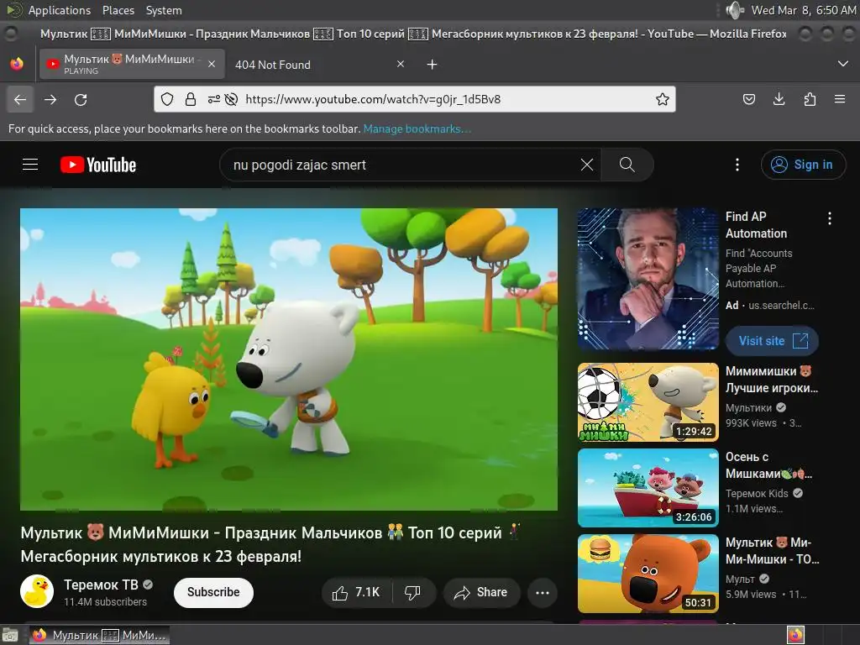Viewport: 860px width, 645px height.
Task: Open the YouTube guide hamburger menu
Action: click(x=30, y=165)
